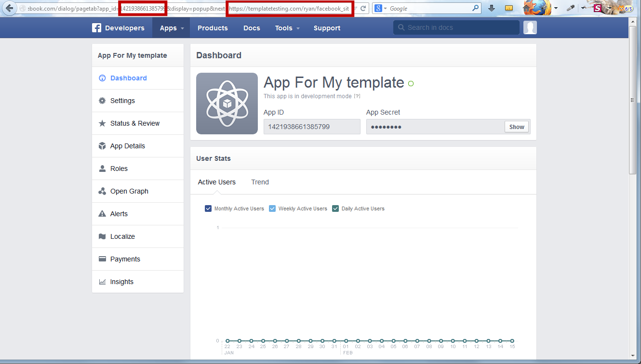
Task: Open the dropdown arrow next to home icon
Action: pyautogui.click(x=556, y=8)
